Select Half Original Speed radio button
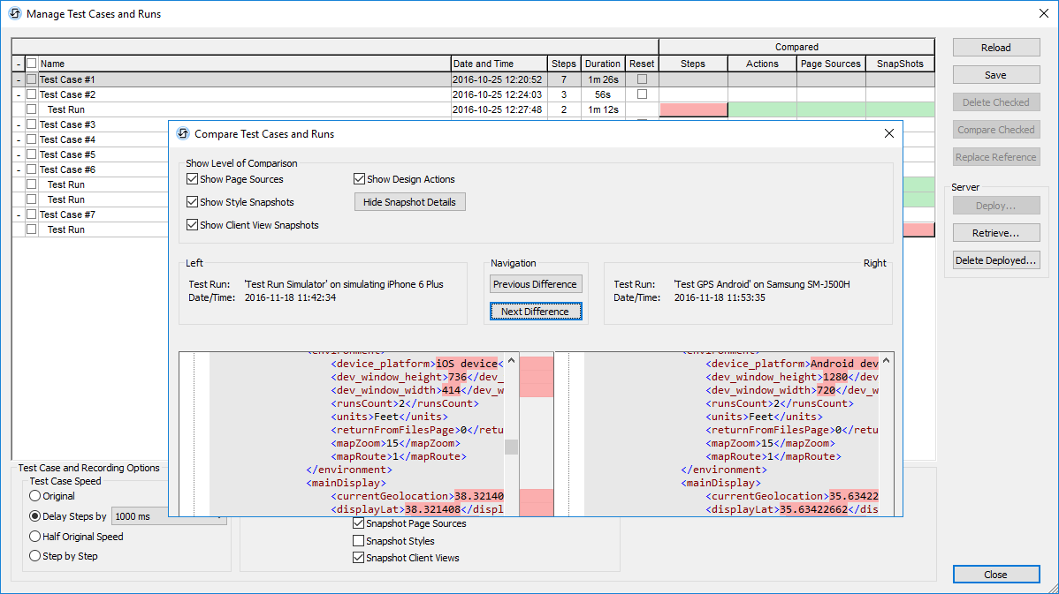The image size is (1059, 594). [x=35, y=537]
